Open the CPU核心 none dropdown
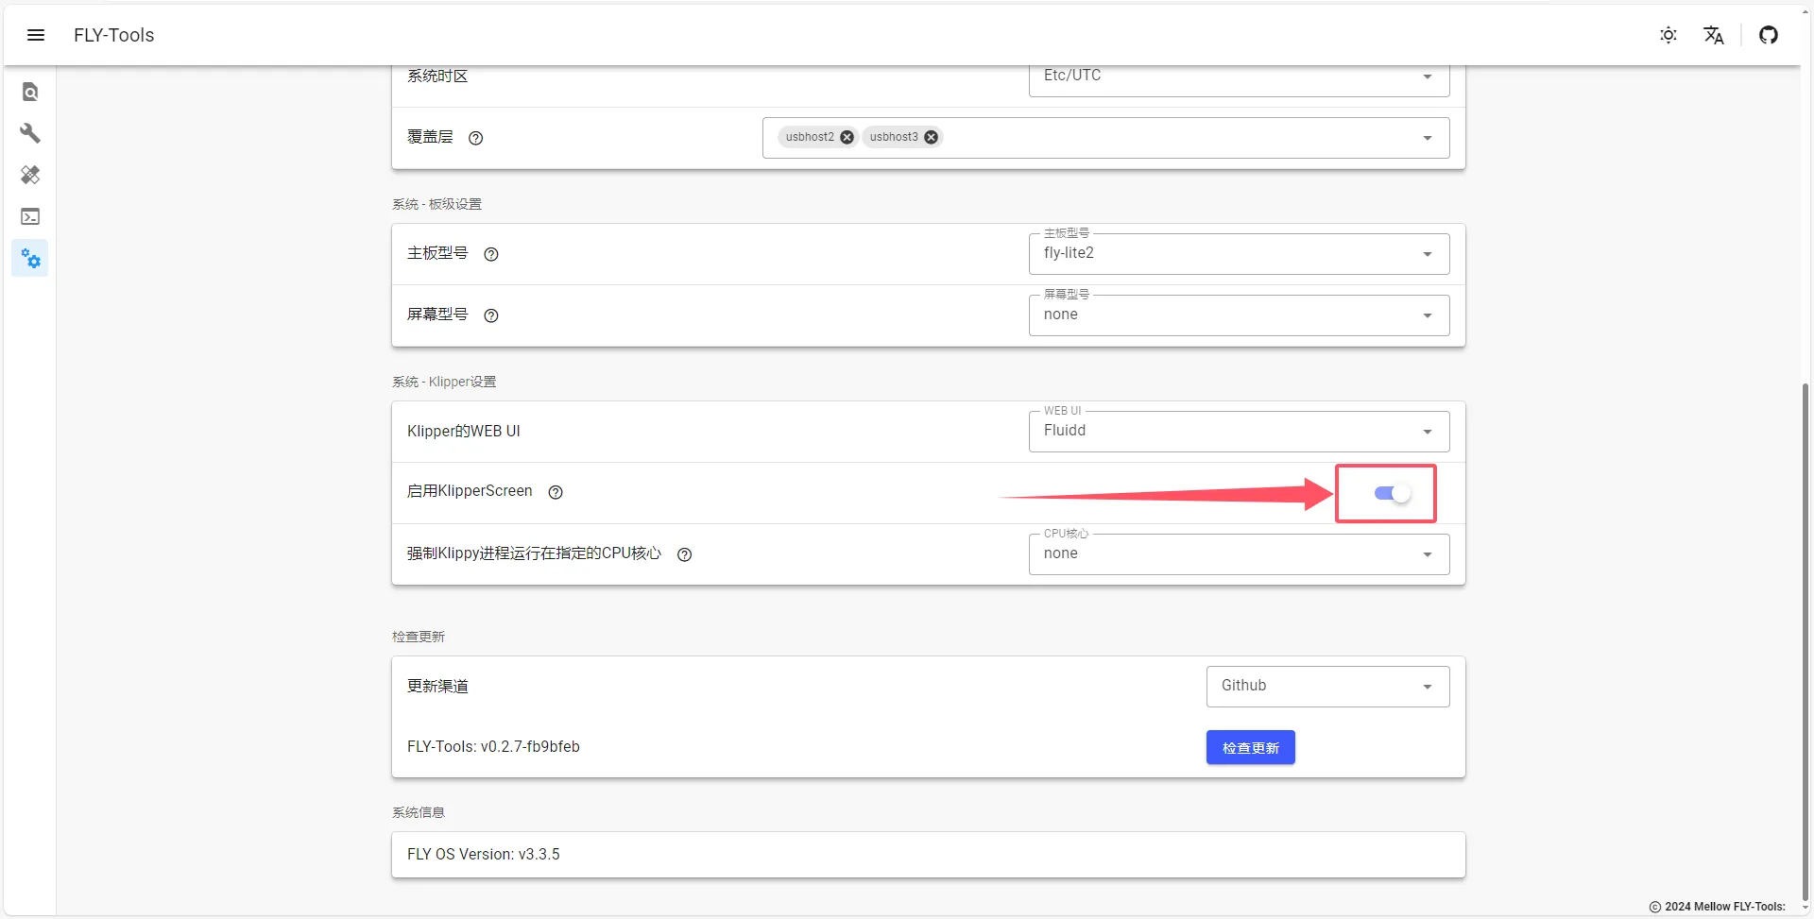Screen dimensions: 1814x919 tap(1238, 554)
